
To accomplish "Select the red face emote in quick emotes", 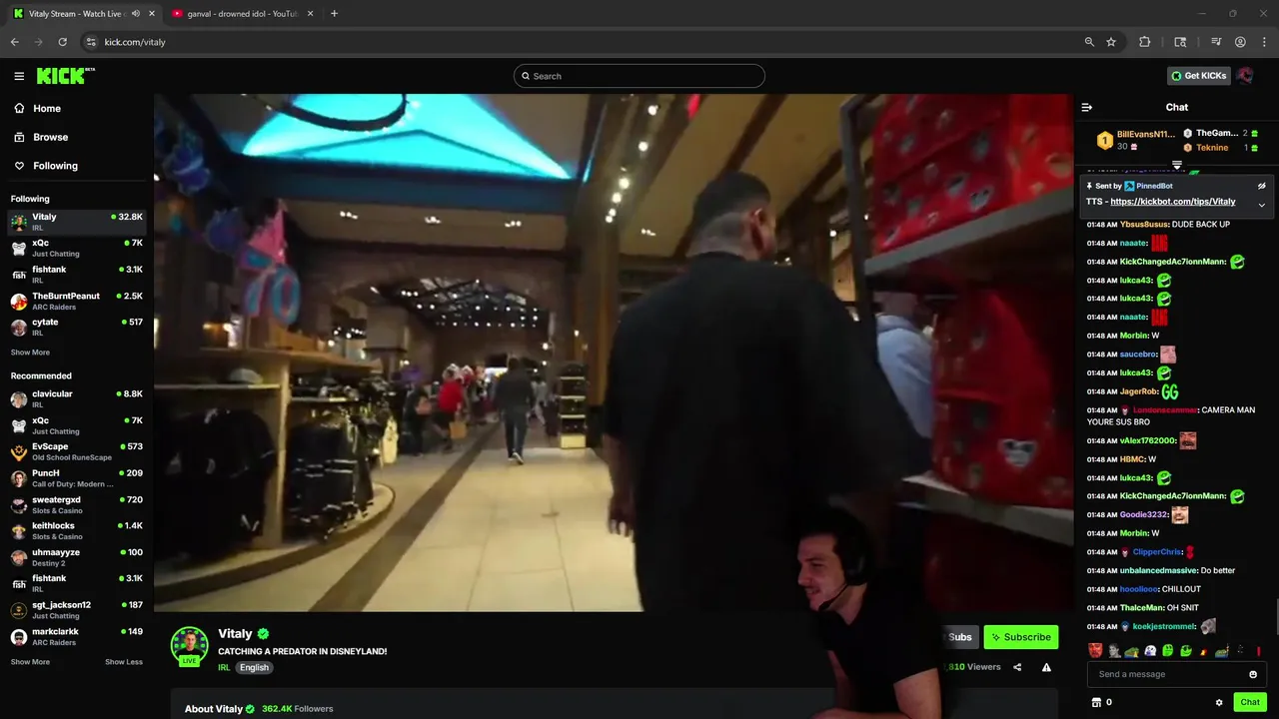I will point(1095,651).
